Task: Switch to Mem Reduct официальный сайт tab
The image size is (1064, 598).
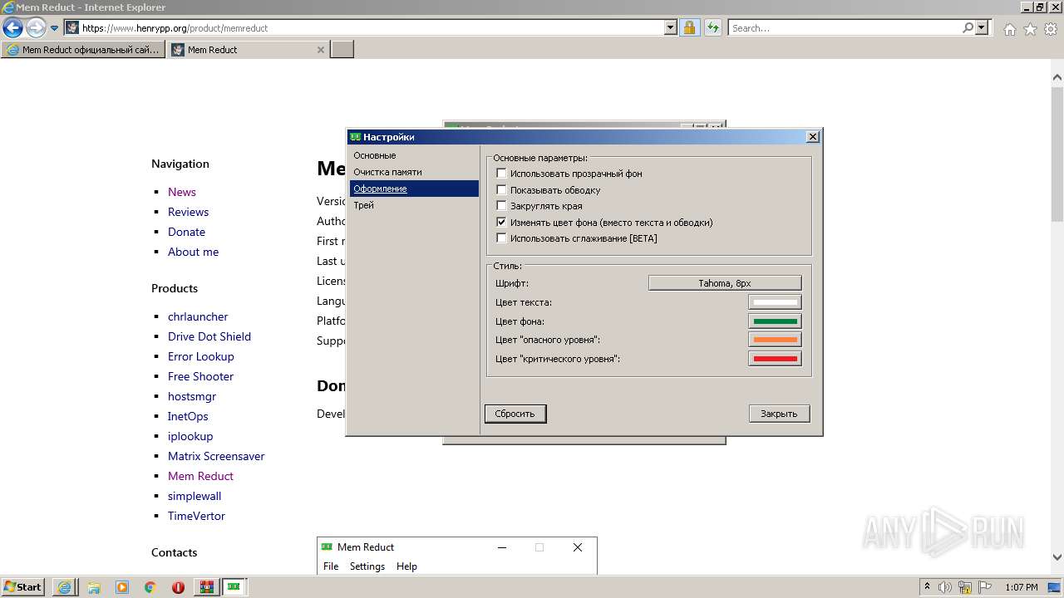Action: click(x=83, y=50)
